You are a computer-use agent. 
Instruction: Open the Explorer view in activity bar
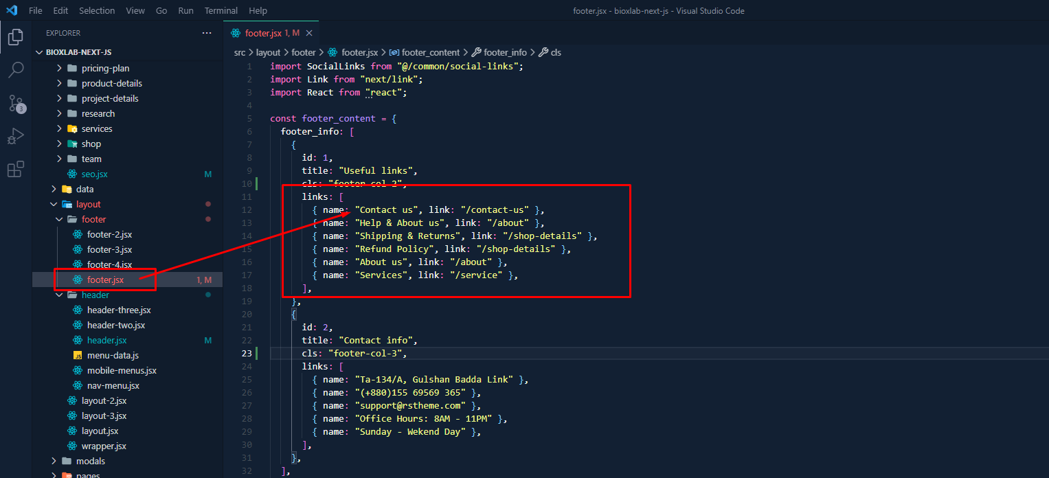[x=15, y=36]
